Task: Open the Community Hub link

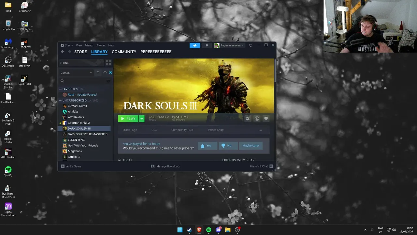Action: coord(182,130)
